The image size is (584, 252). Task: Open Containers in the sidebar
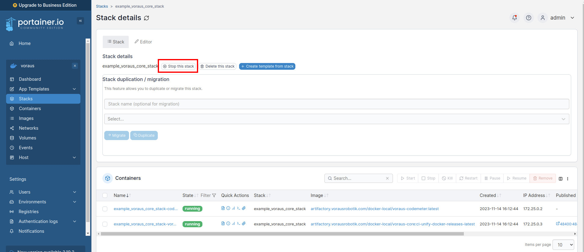pyautogui.click(x=30, y=109)
